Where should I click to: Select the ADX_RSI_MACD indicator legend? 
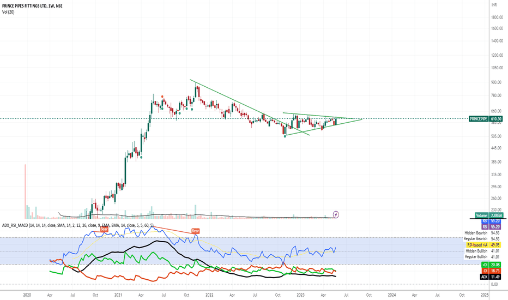pos(78,225)
